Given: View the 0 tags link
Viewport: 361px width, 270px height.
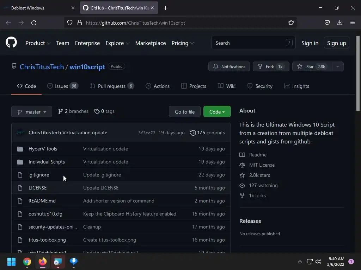Looking at the screenshot, I should (104, 111).
